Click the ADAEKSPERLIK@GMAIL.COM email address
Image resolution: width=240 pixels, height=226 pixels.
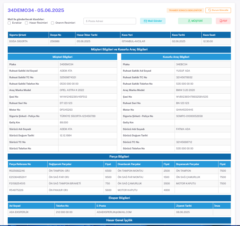click(x=114, y=212)
